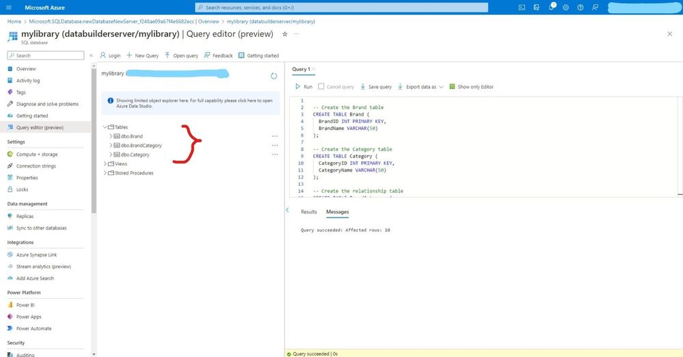The height and width of the screenshot is (357, 683).
Task: Open the ellipsis menu for dbo.Brand
Action: [275, 136]
